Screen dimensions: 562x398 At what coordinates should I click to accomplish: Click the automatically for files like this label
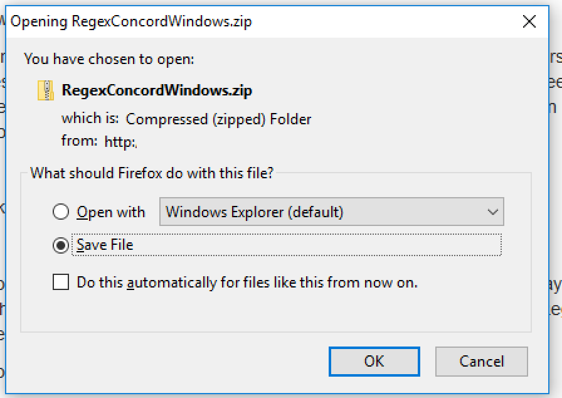pos(247,282)
